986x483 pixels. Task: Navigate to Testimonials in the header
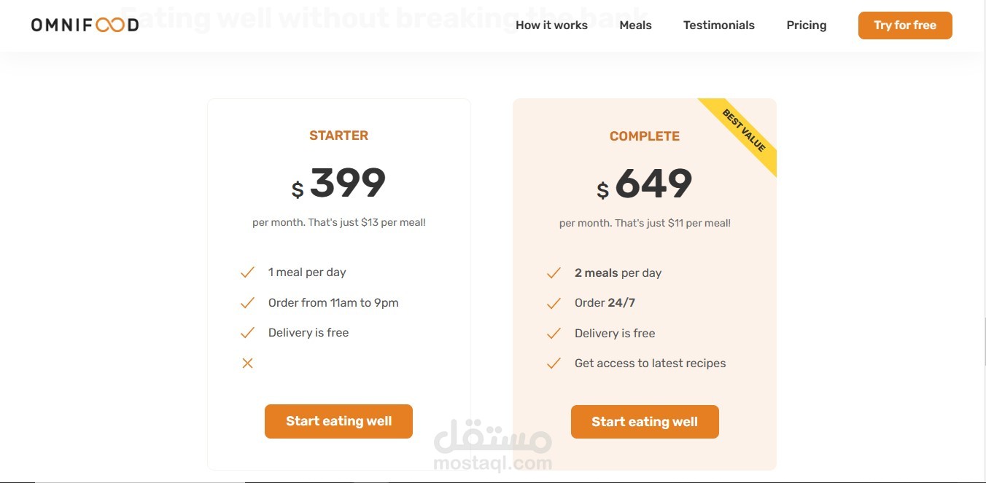718,25
